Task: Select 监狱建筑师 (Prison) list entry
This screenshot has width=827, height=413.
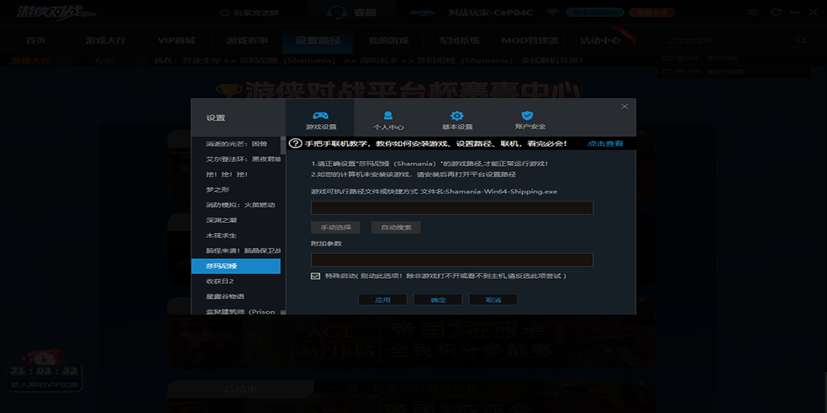Action: (x=236, y=311)
